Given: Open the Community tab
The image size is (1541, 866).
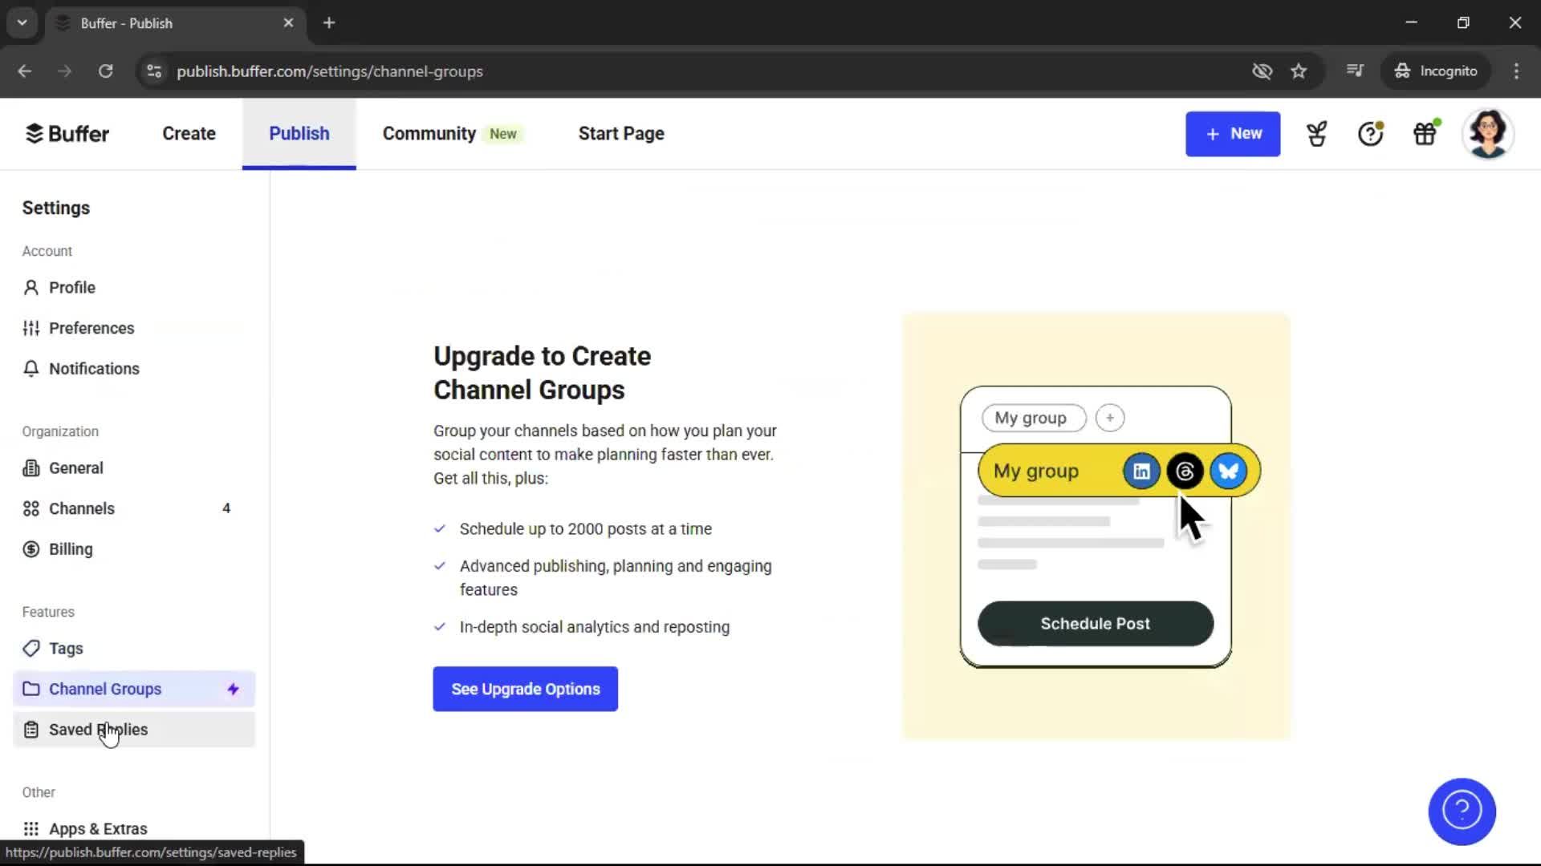Looking at the screenshot, I should tap(429, 134).
